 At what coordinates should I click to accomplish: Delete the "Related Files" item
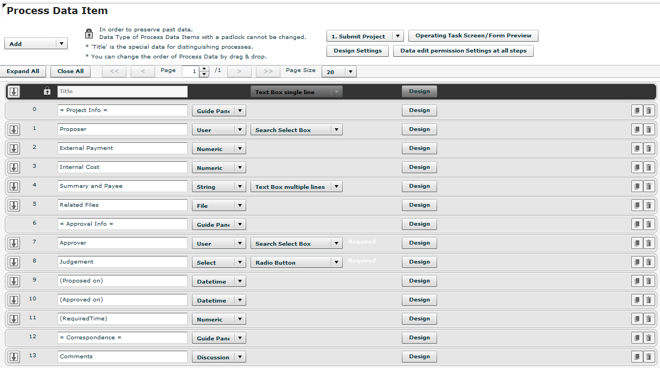tap(649, 205)
